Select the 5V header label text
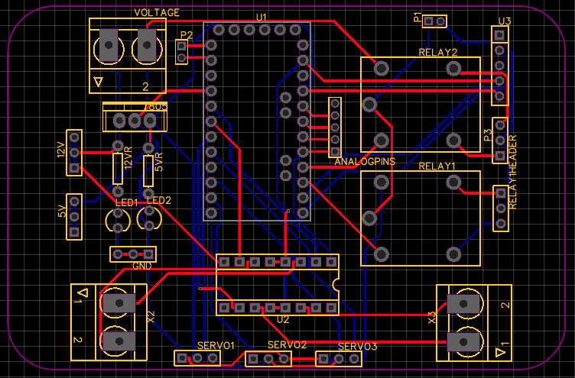The width and height of the screenshot is (575, 378). tap(61, 212)
